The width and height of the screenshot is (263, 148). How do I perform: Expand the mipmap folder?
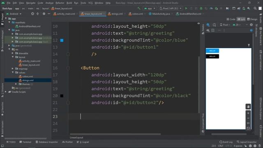(13, 69)
